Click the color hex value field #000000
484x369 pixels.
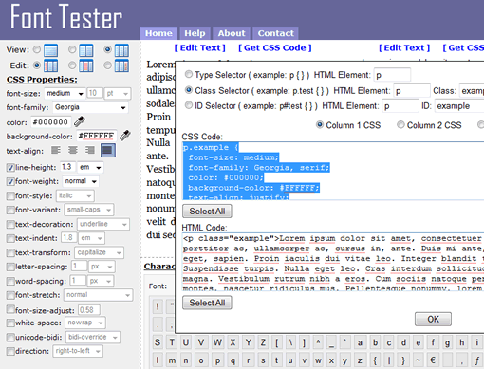pyautogui.click(x=51, y=121)
